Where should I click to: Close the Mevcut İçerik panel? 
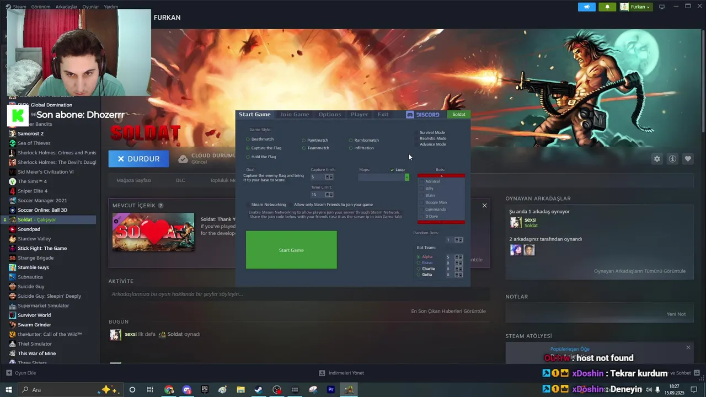[x=484, y=206]
